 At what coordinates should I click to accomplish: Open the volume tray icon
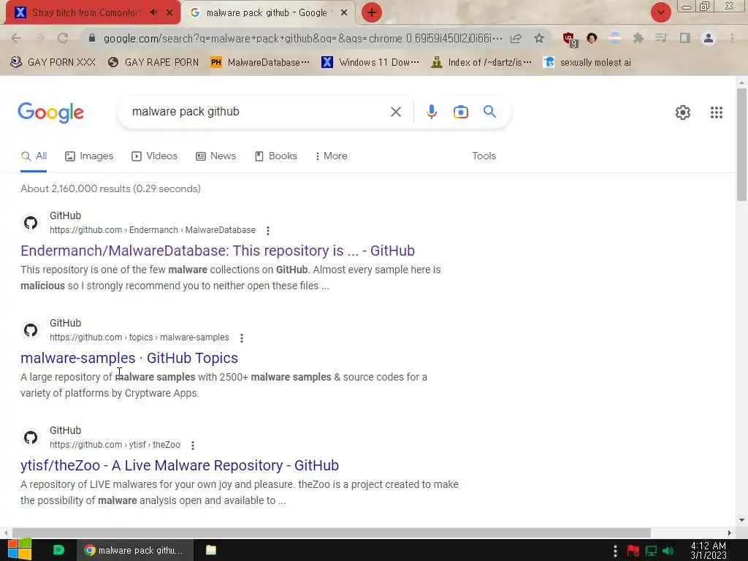pyautogui.click(x=668, y=551)
